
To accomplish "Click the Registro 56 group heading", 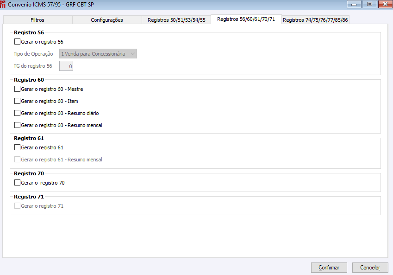I will pos(29,32).
